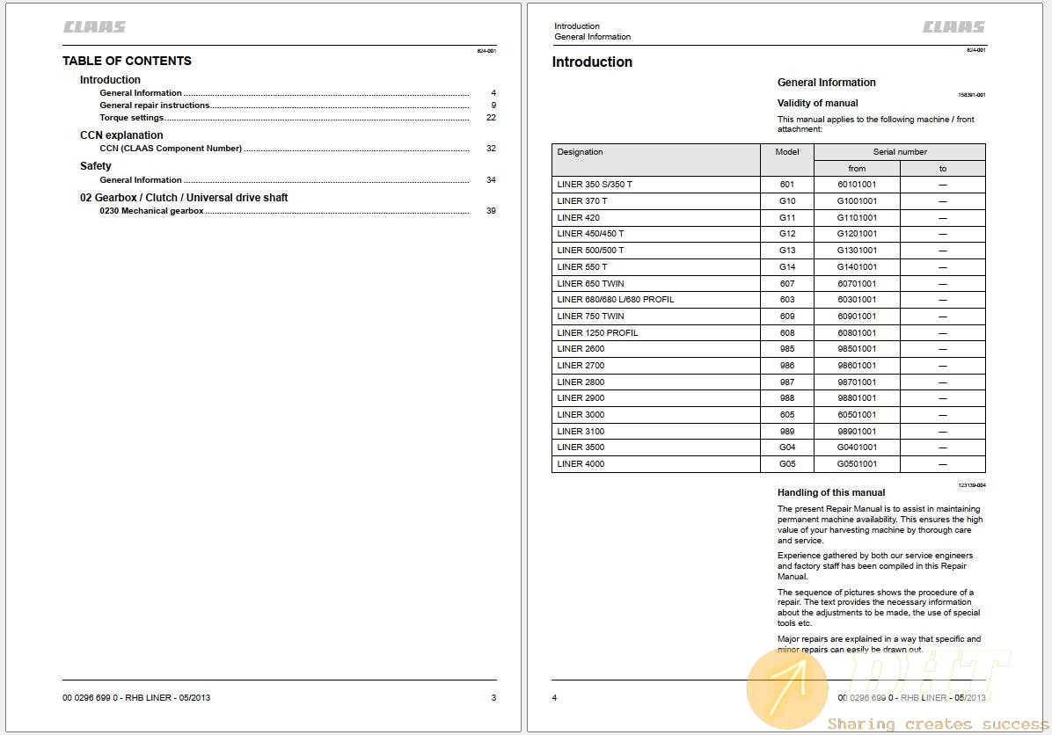This screenshot has width=1052, height=735.
Task: Select the Safety section heading in contents
Action: pos(95,165)
